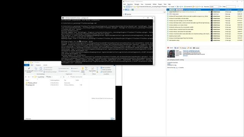Image resolution: width=244 pixels, height=137 pixels.
Task: Switch to the Console tab
Action: 196,48
